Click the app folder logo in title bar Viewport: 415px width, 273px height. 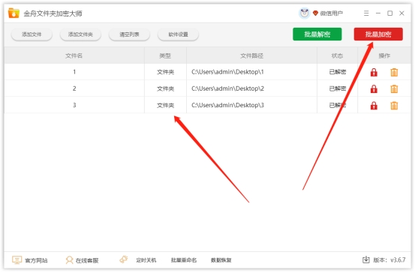pos(14,13)
